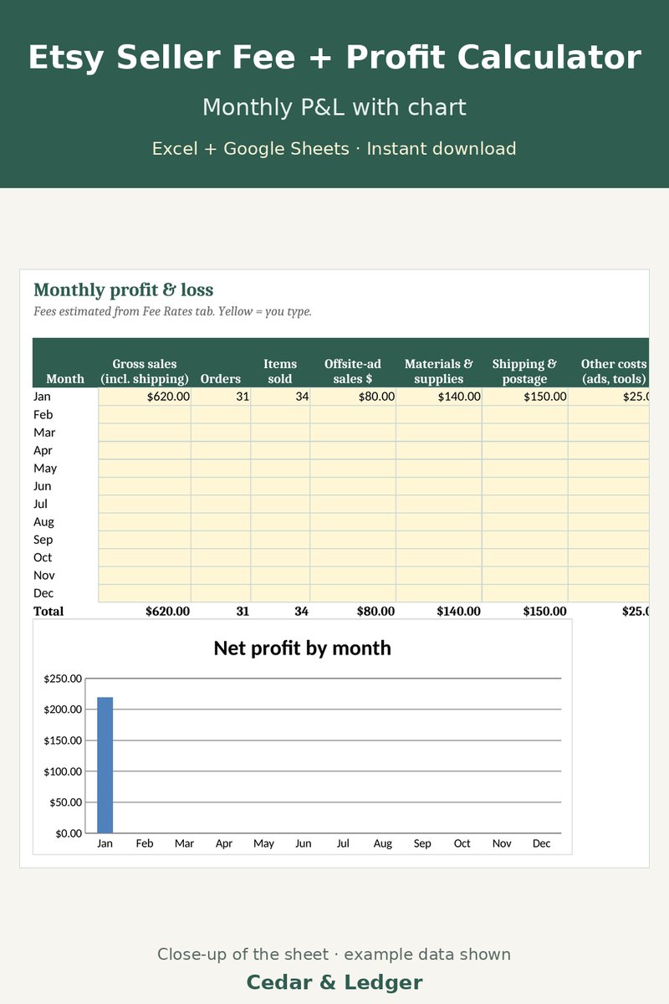Select the Jan orders cell showing 31
The width and height of the screenshot is (669, 1004).
(221, 397)
